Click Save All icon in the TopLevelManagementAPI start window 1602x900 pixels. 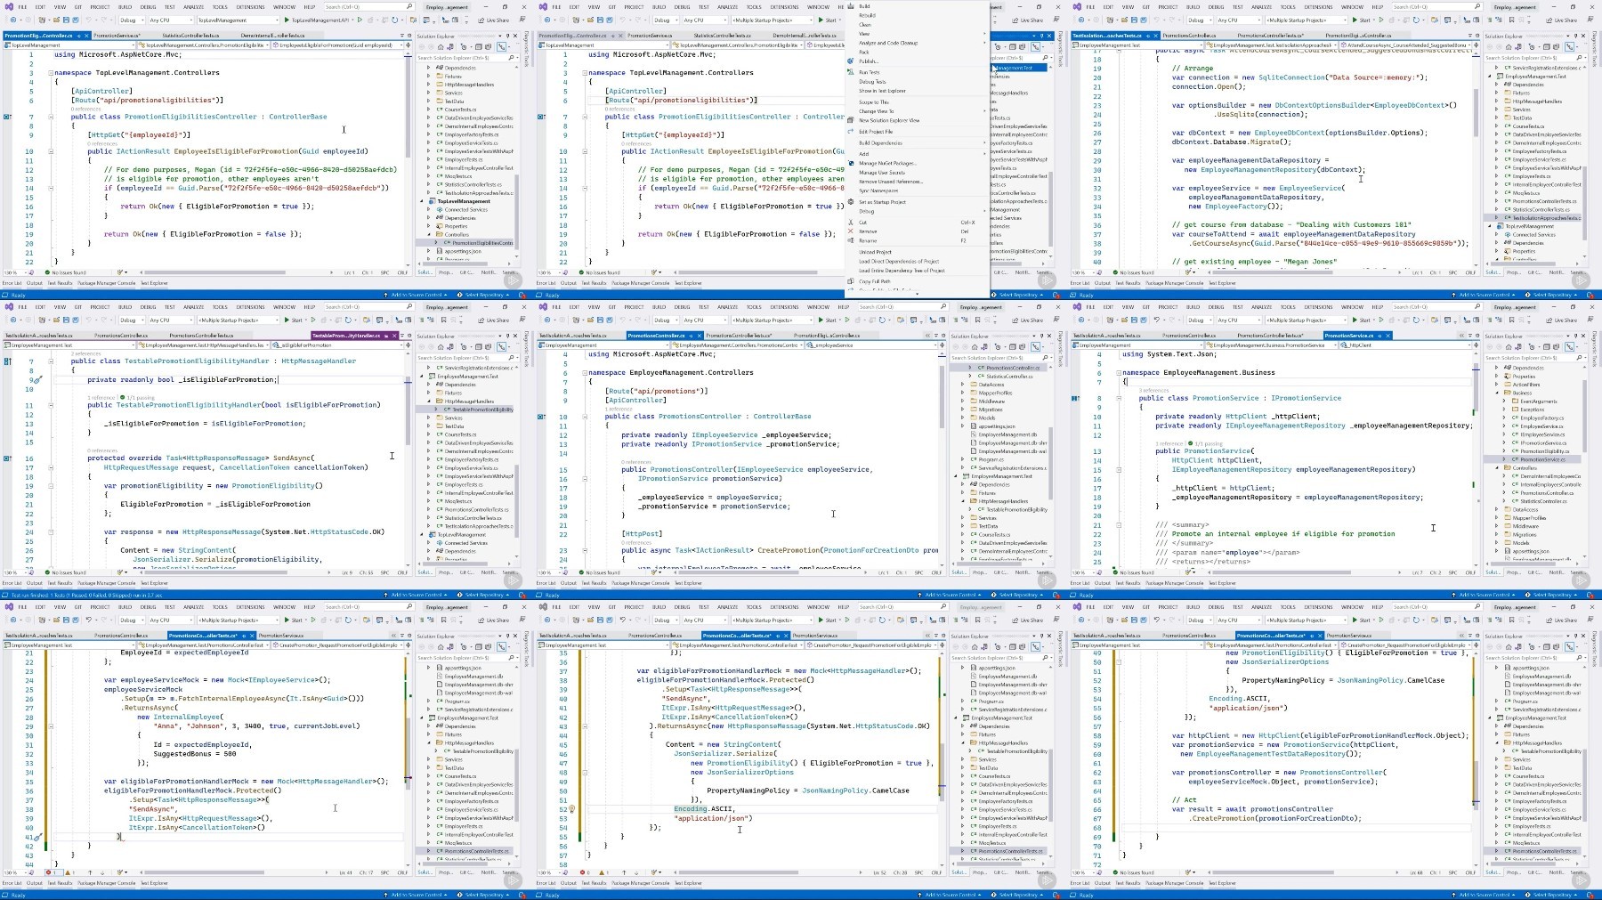coord(76,20)
